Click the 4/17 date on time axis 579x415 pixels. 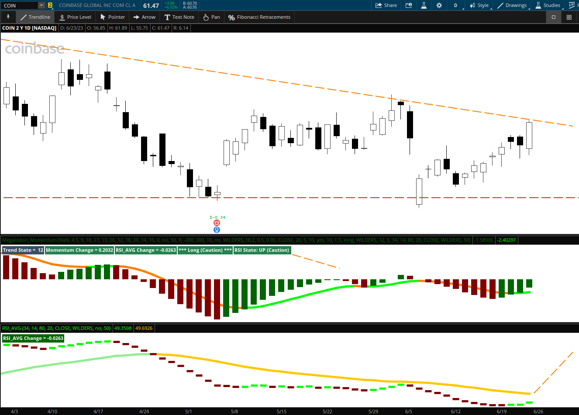[98, 412]
